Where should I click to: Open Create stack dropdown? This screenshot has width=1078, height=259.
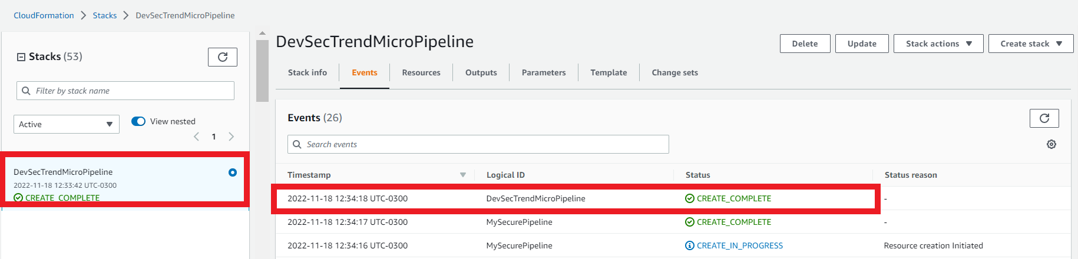pyautogui.click(x=1031, y=44)
